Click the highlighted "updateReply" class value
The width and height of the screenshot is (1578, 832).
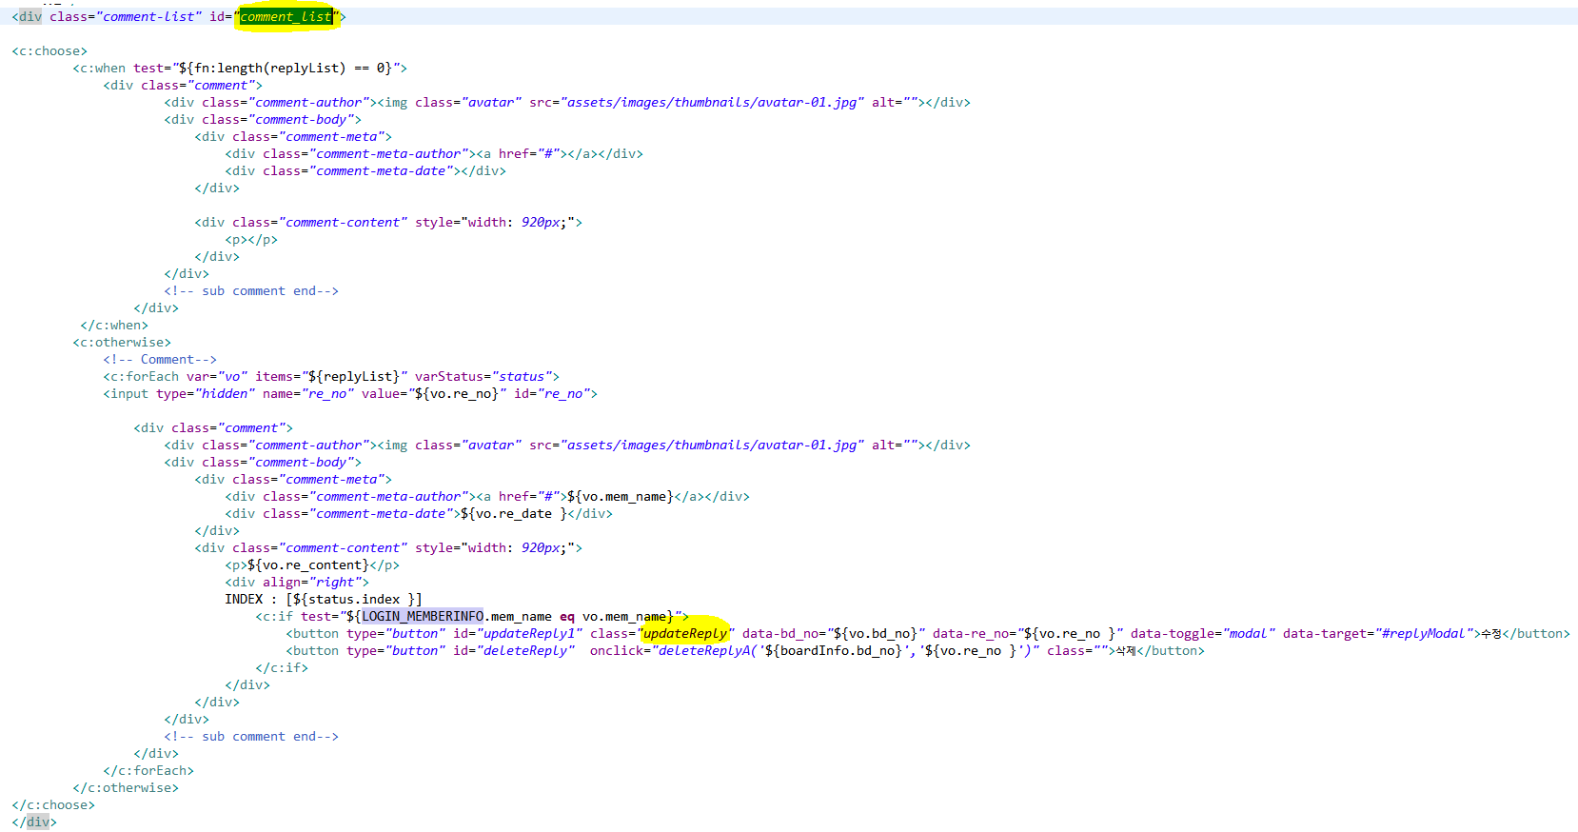pyautogui.click(x=685, y=634)
